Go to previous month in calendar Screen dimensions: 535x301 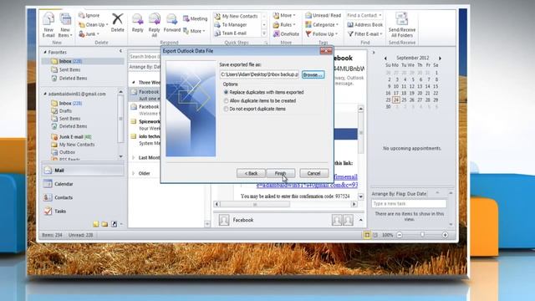click(x=385, y=59)
